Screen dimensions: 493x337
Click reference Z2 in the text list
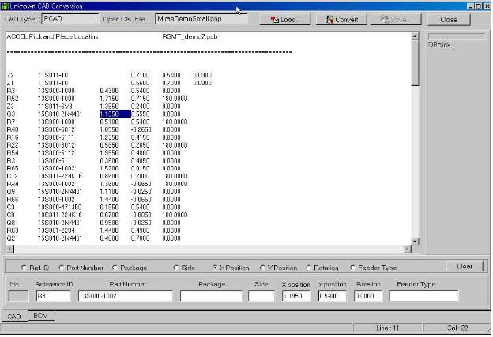pos(10,76)
